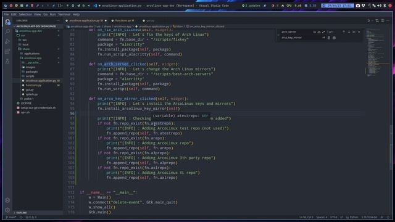Screen dimensions: 395x222
Task: Open the Search view in activity bar
Action: 7,31
